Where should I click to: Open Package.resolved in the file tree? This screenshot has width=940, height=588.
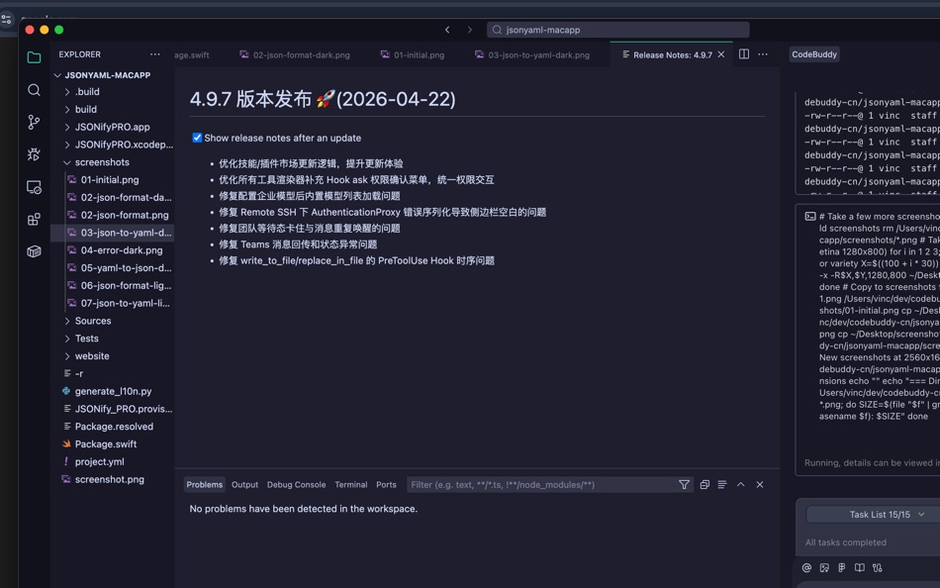[x=114, y=427]
